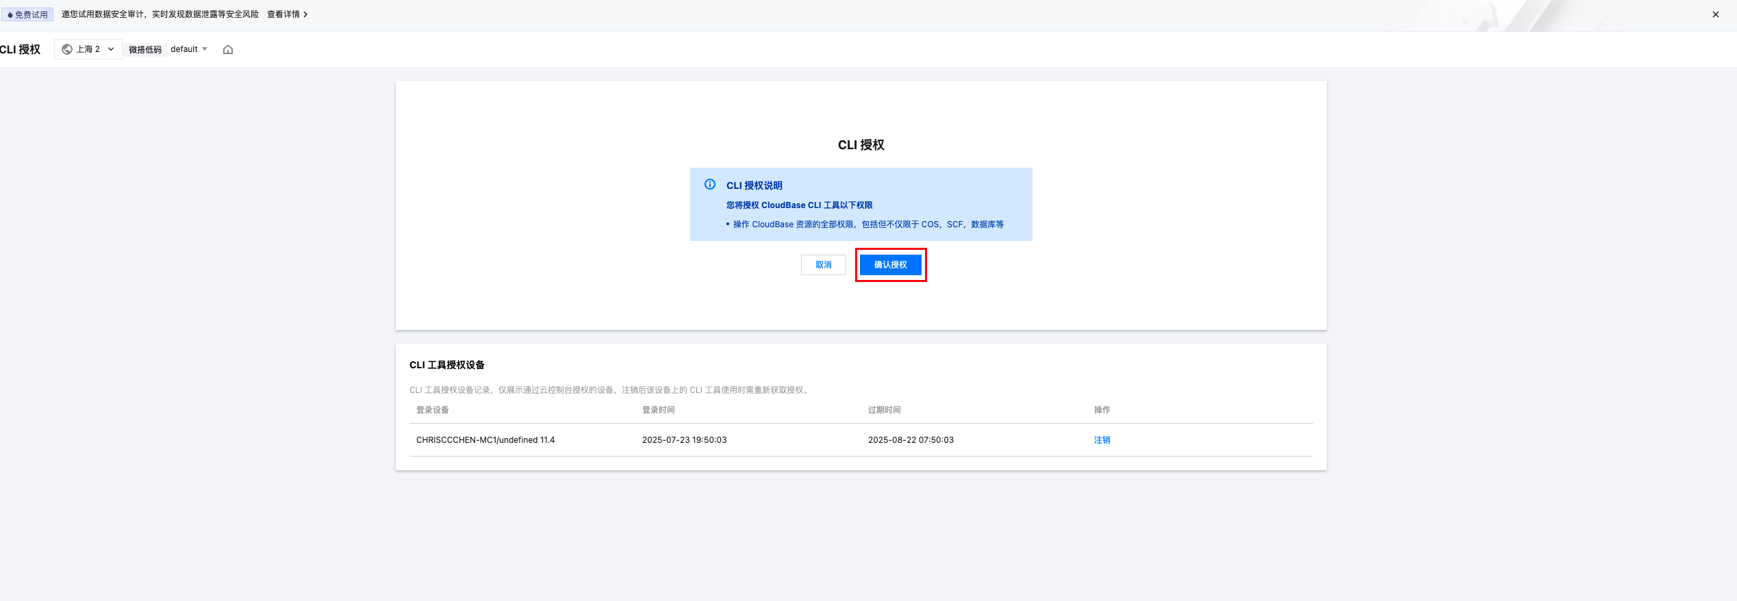Click the 登录设备 column header
The image size is (1737, 601).
432,410
